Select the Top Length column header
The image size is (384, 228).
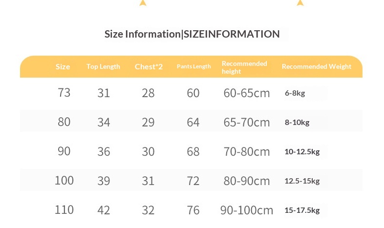point(103,67)
